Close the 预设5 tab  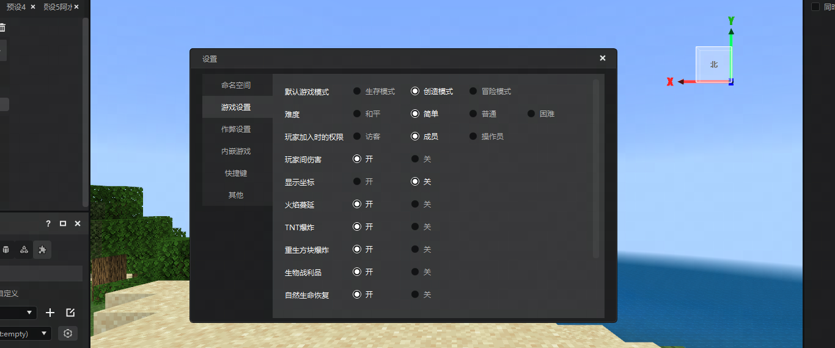76,7
